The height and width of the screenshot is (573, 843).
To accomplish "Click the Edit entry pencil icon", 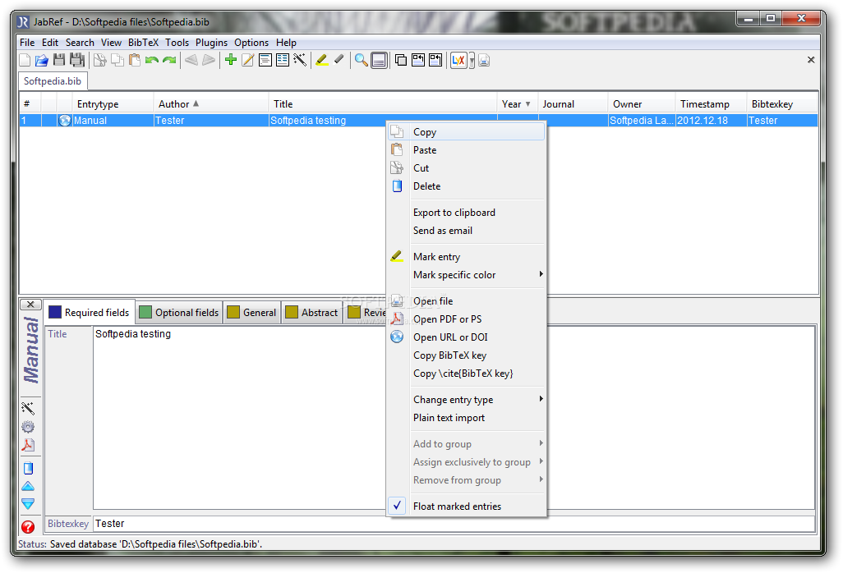I will coord(248,60).
